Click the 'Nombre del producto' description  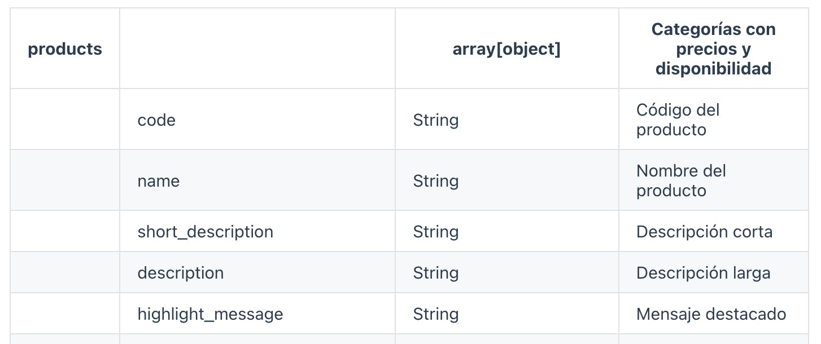coord(681,180)
